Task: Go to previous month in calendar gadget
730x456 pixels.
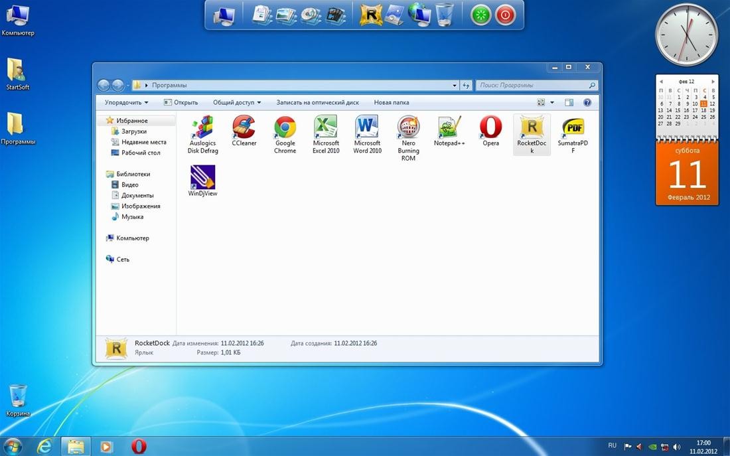Action: click(x=661, y=82)
